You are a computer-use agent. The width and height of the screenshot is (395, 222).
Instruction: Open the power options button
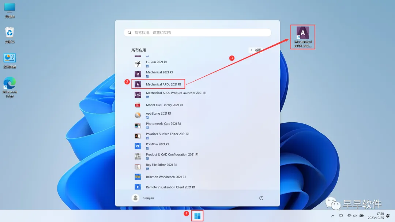point(261,198)
